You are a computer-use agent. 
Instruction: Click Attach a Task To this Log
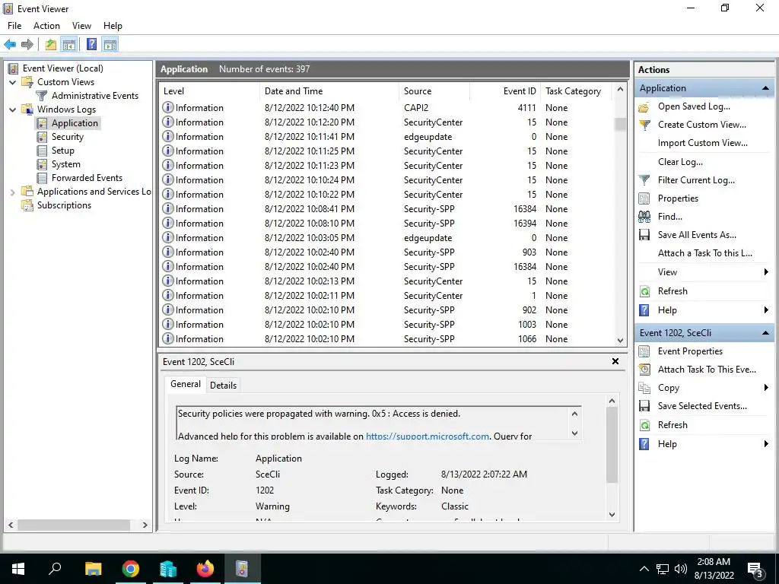[705, 253]
